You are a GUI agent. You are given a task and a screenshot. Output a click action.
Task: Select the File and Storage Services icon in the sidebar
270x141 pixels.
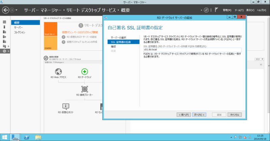[4, 46]
